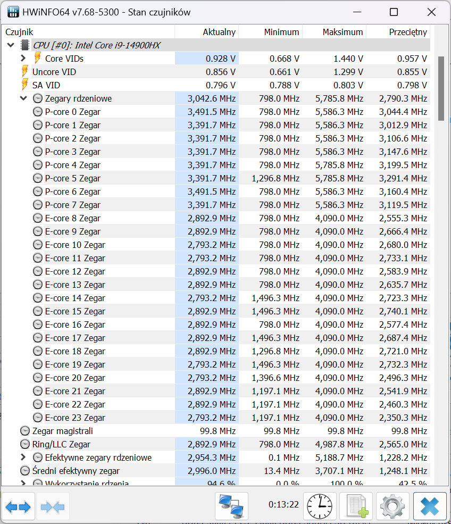Expand the Core VIDs row
Viewport: 451px width, 524px height.
click(23, 58)
